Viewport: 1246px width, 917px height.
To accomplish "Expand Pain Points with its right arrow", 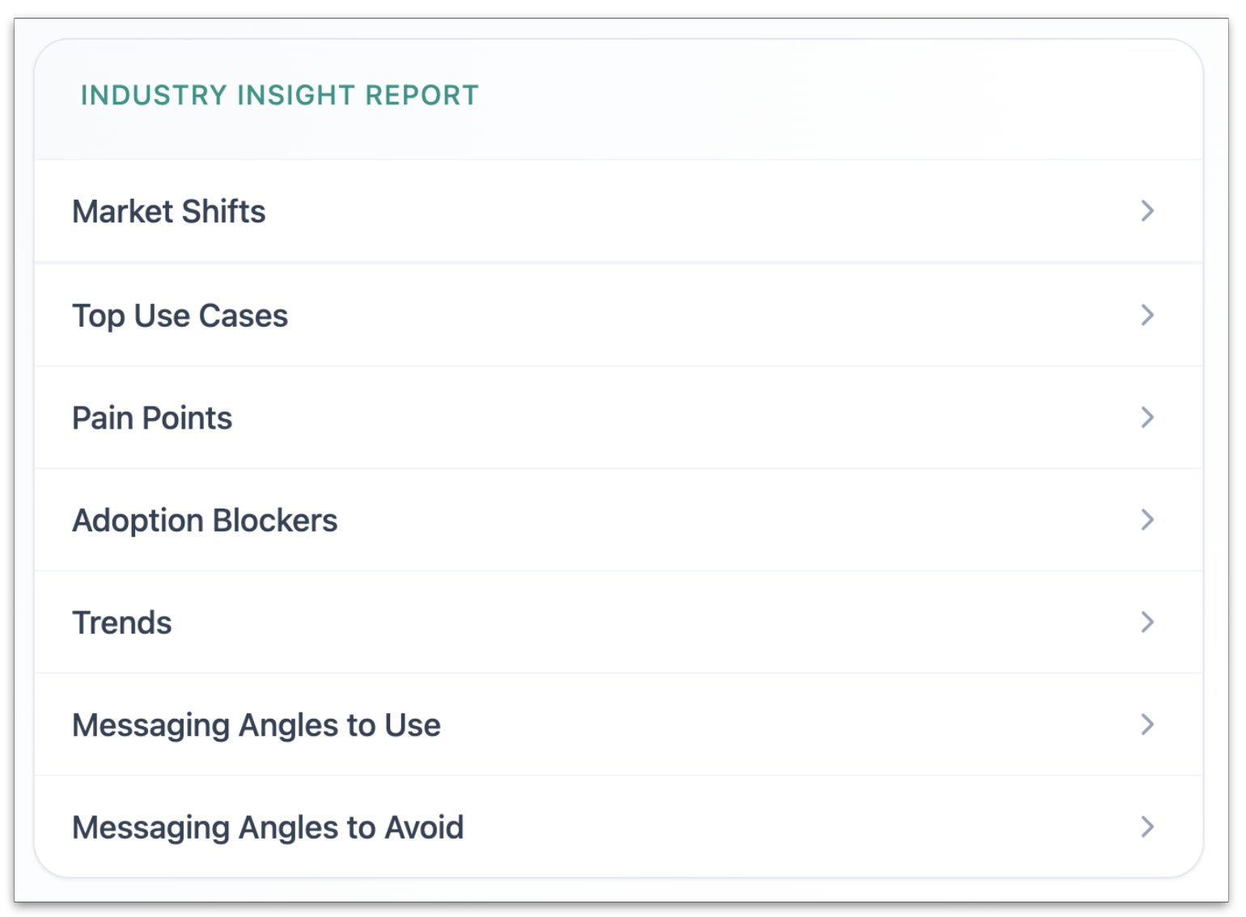I will click(x=1147, y=417).
